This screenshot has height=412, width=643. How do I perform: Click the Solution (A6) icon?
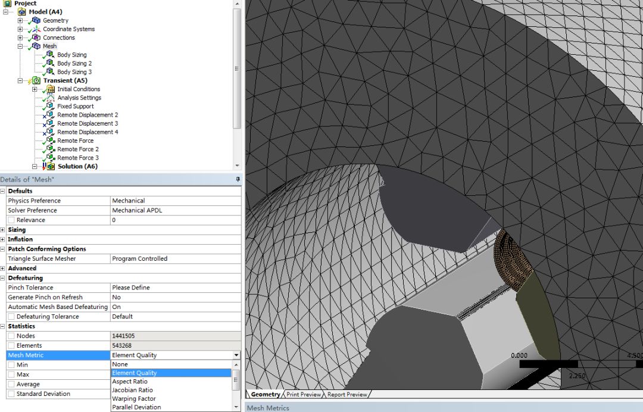click(x=50, y=167)
